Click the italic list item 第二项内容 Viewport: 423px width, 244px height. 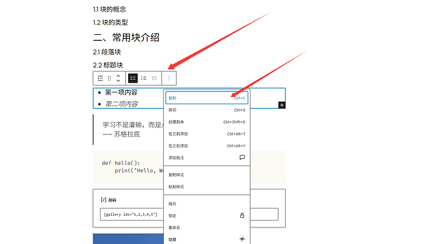(x=121, y=104)
